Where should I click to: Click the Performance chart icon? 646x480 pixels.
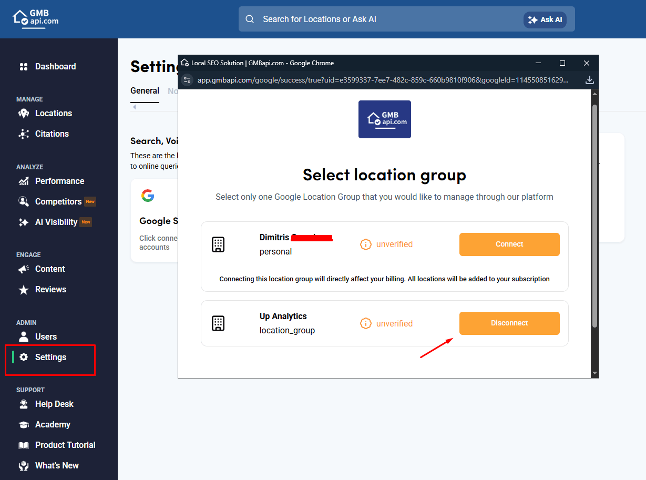(24, 181)
